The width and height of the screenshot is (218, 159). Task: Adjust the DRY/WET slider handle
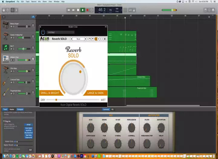(56, 100)
